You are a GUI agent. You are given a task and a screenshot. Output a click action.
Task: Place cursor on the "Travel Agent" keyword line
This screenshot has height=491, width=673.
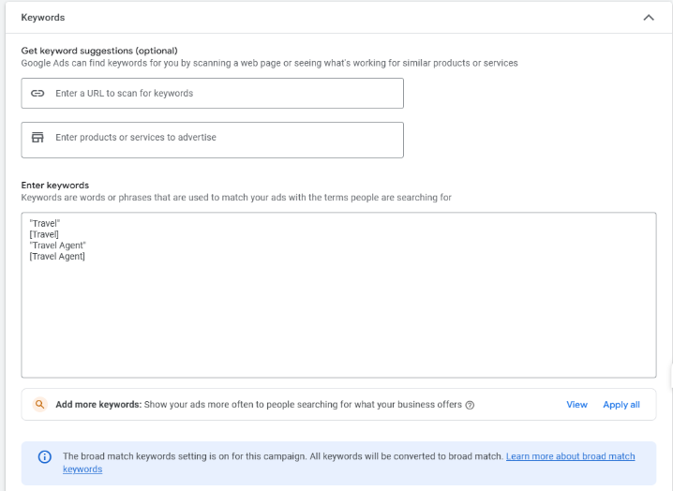click(57, 245)
